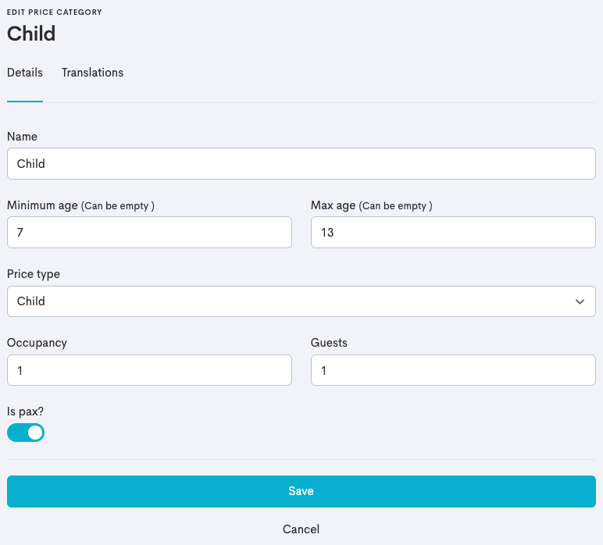Click the Name field label
The image size is (603, 545).
(x=22, y=137)
